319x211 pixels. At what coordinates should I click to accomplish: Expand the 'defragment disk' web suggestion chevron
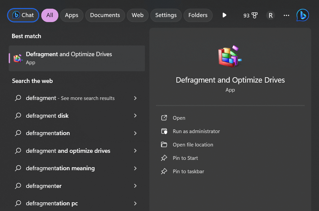[x=135, y=116]
